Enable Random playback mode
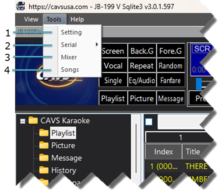222x195 pixels. pos(170,66)
